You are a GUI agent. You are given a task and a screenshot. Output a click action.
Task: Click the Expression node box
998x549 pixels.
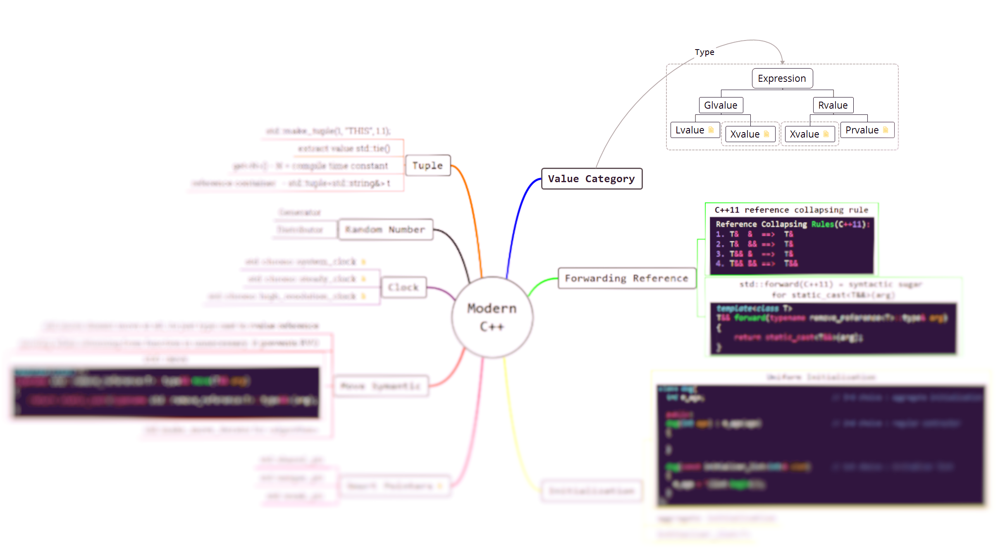[782, 78]
